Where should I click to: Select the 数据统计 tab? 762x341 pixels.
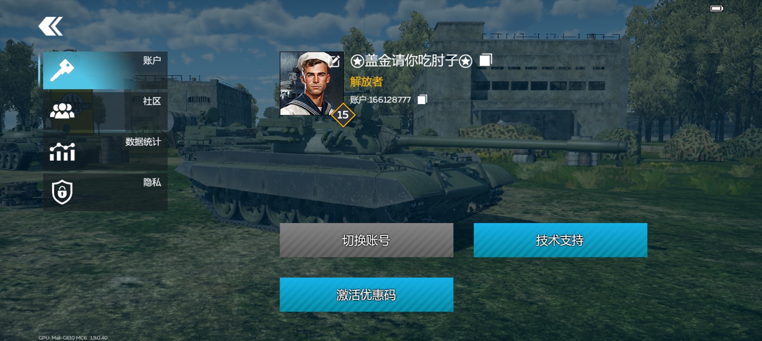pyautogui.click(x=105, y=152)
